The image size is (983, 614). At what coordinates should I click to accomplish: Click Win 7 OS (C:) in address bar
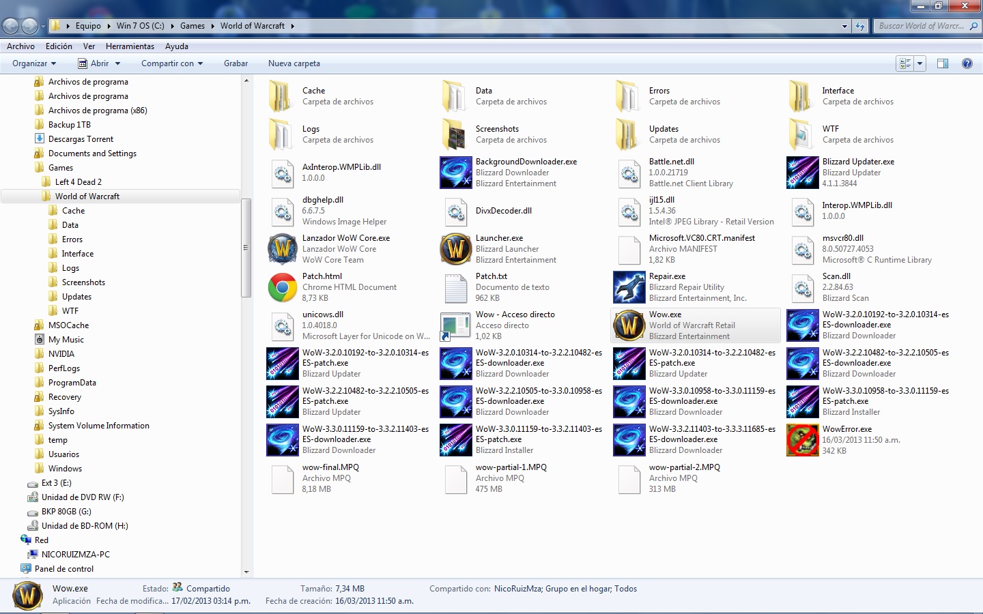point(141,26)
